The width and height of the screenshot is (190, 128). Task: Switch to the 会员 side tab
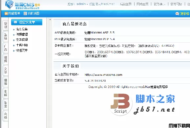coord(6,116)
